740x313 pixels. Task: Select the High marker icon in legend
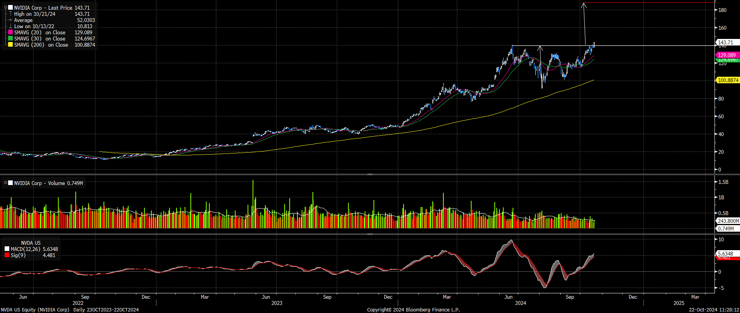pyautogui.click(x=11, y=14)
